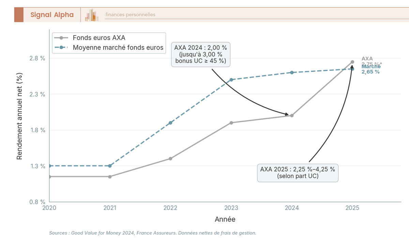This screenshot has height=246, width=409.
Task: Click the market average 2022 data point
Action: [170, 123]
